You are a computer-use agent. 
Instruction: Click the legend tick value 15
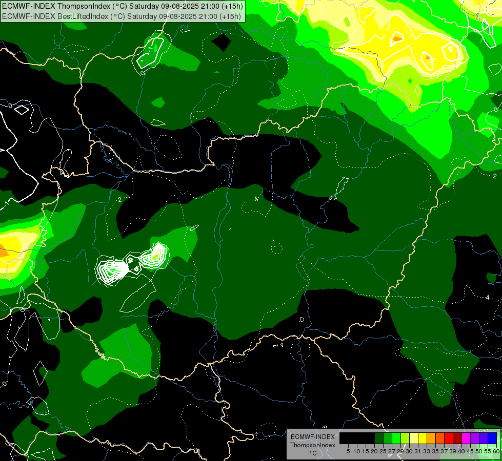[366, 451]
